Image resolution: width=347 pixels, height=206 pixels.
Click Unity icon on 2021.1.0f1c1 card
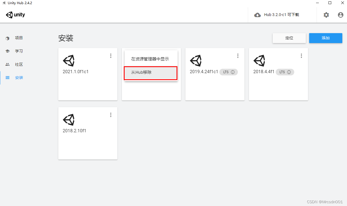(x=69, y=61)
